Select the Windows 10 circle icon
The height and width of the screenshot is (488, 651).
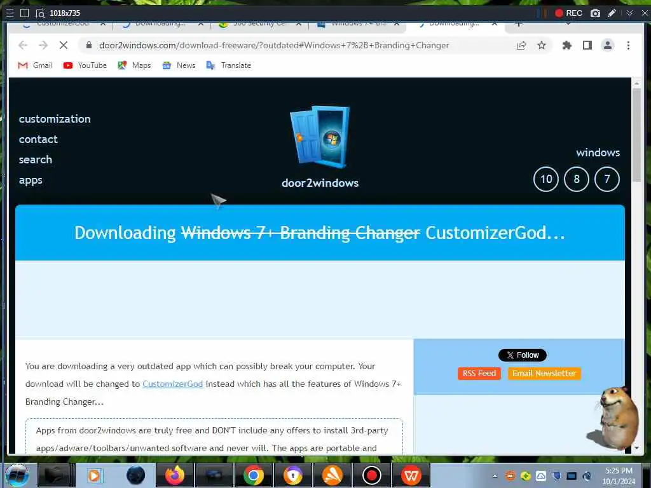545,179
